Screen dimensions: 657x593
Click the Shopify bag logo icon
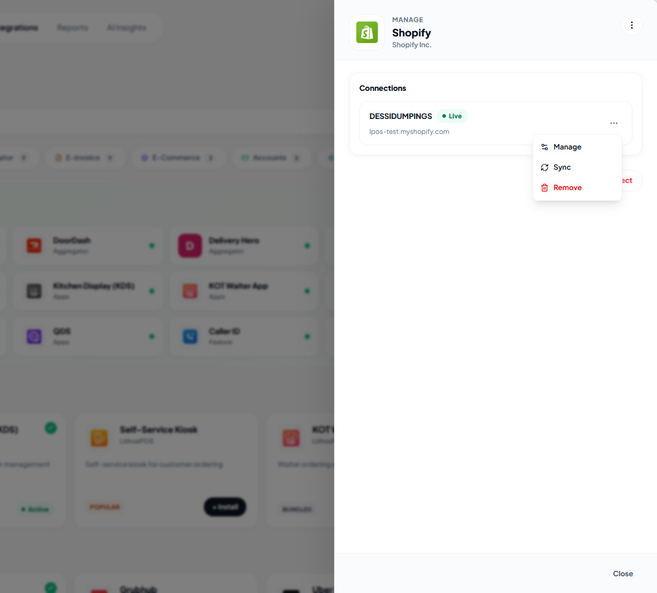pyautogui.click(x=367, y=32)
